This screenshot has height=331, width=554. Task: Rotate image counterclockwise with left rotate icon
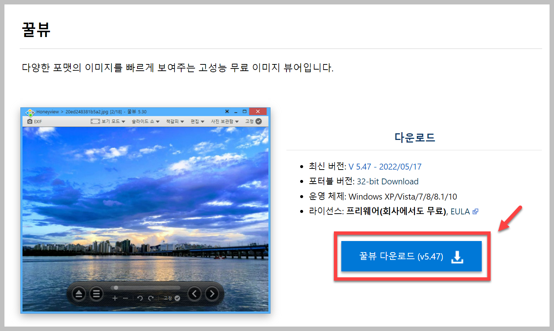coord(140,298)
